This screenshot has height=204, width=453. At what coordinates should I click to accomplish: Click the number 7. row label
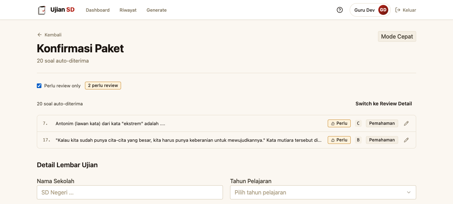[x=45, y=123]
